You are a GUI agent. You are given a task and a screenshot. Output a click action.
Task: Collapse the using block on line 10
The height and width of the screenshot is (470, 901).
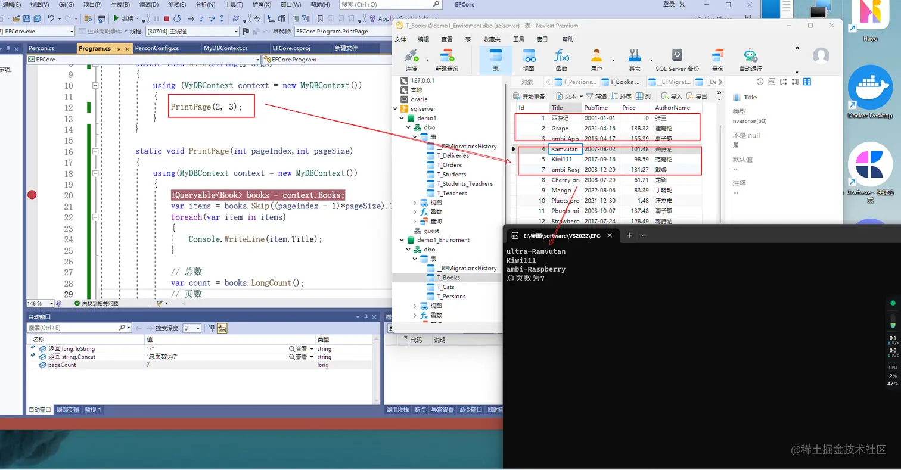pos(95,86)
